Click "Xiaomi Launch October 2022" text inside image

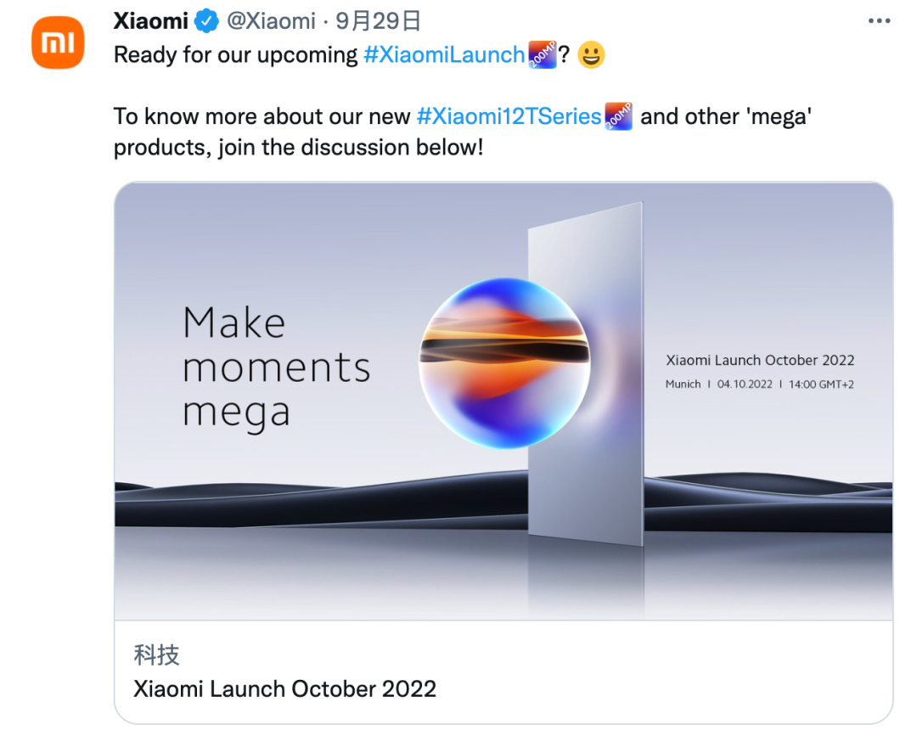(759, 361)
